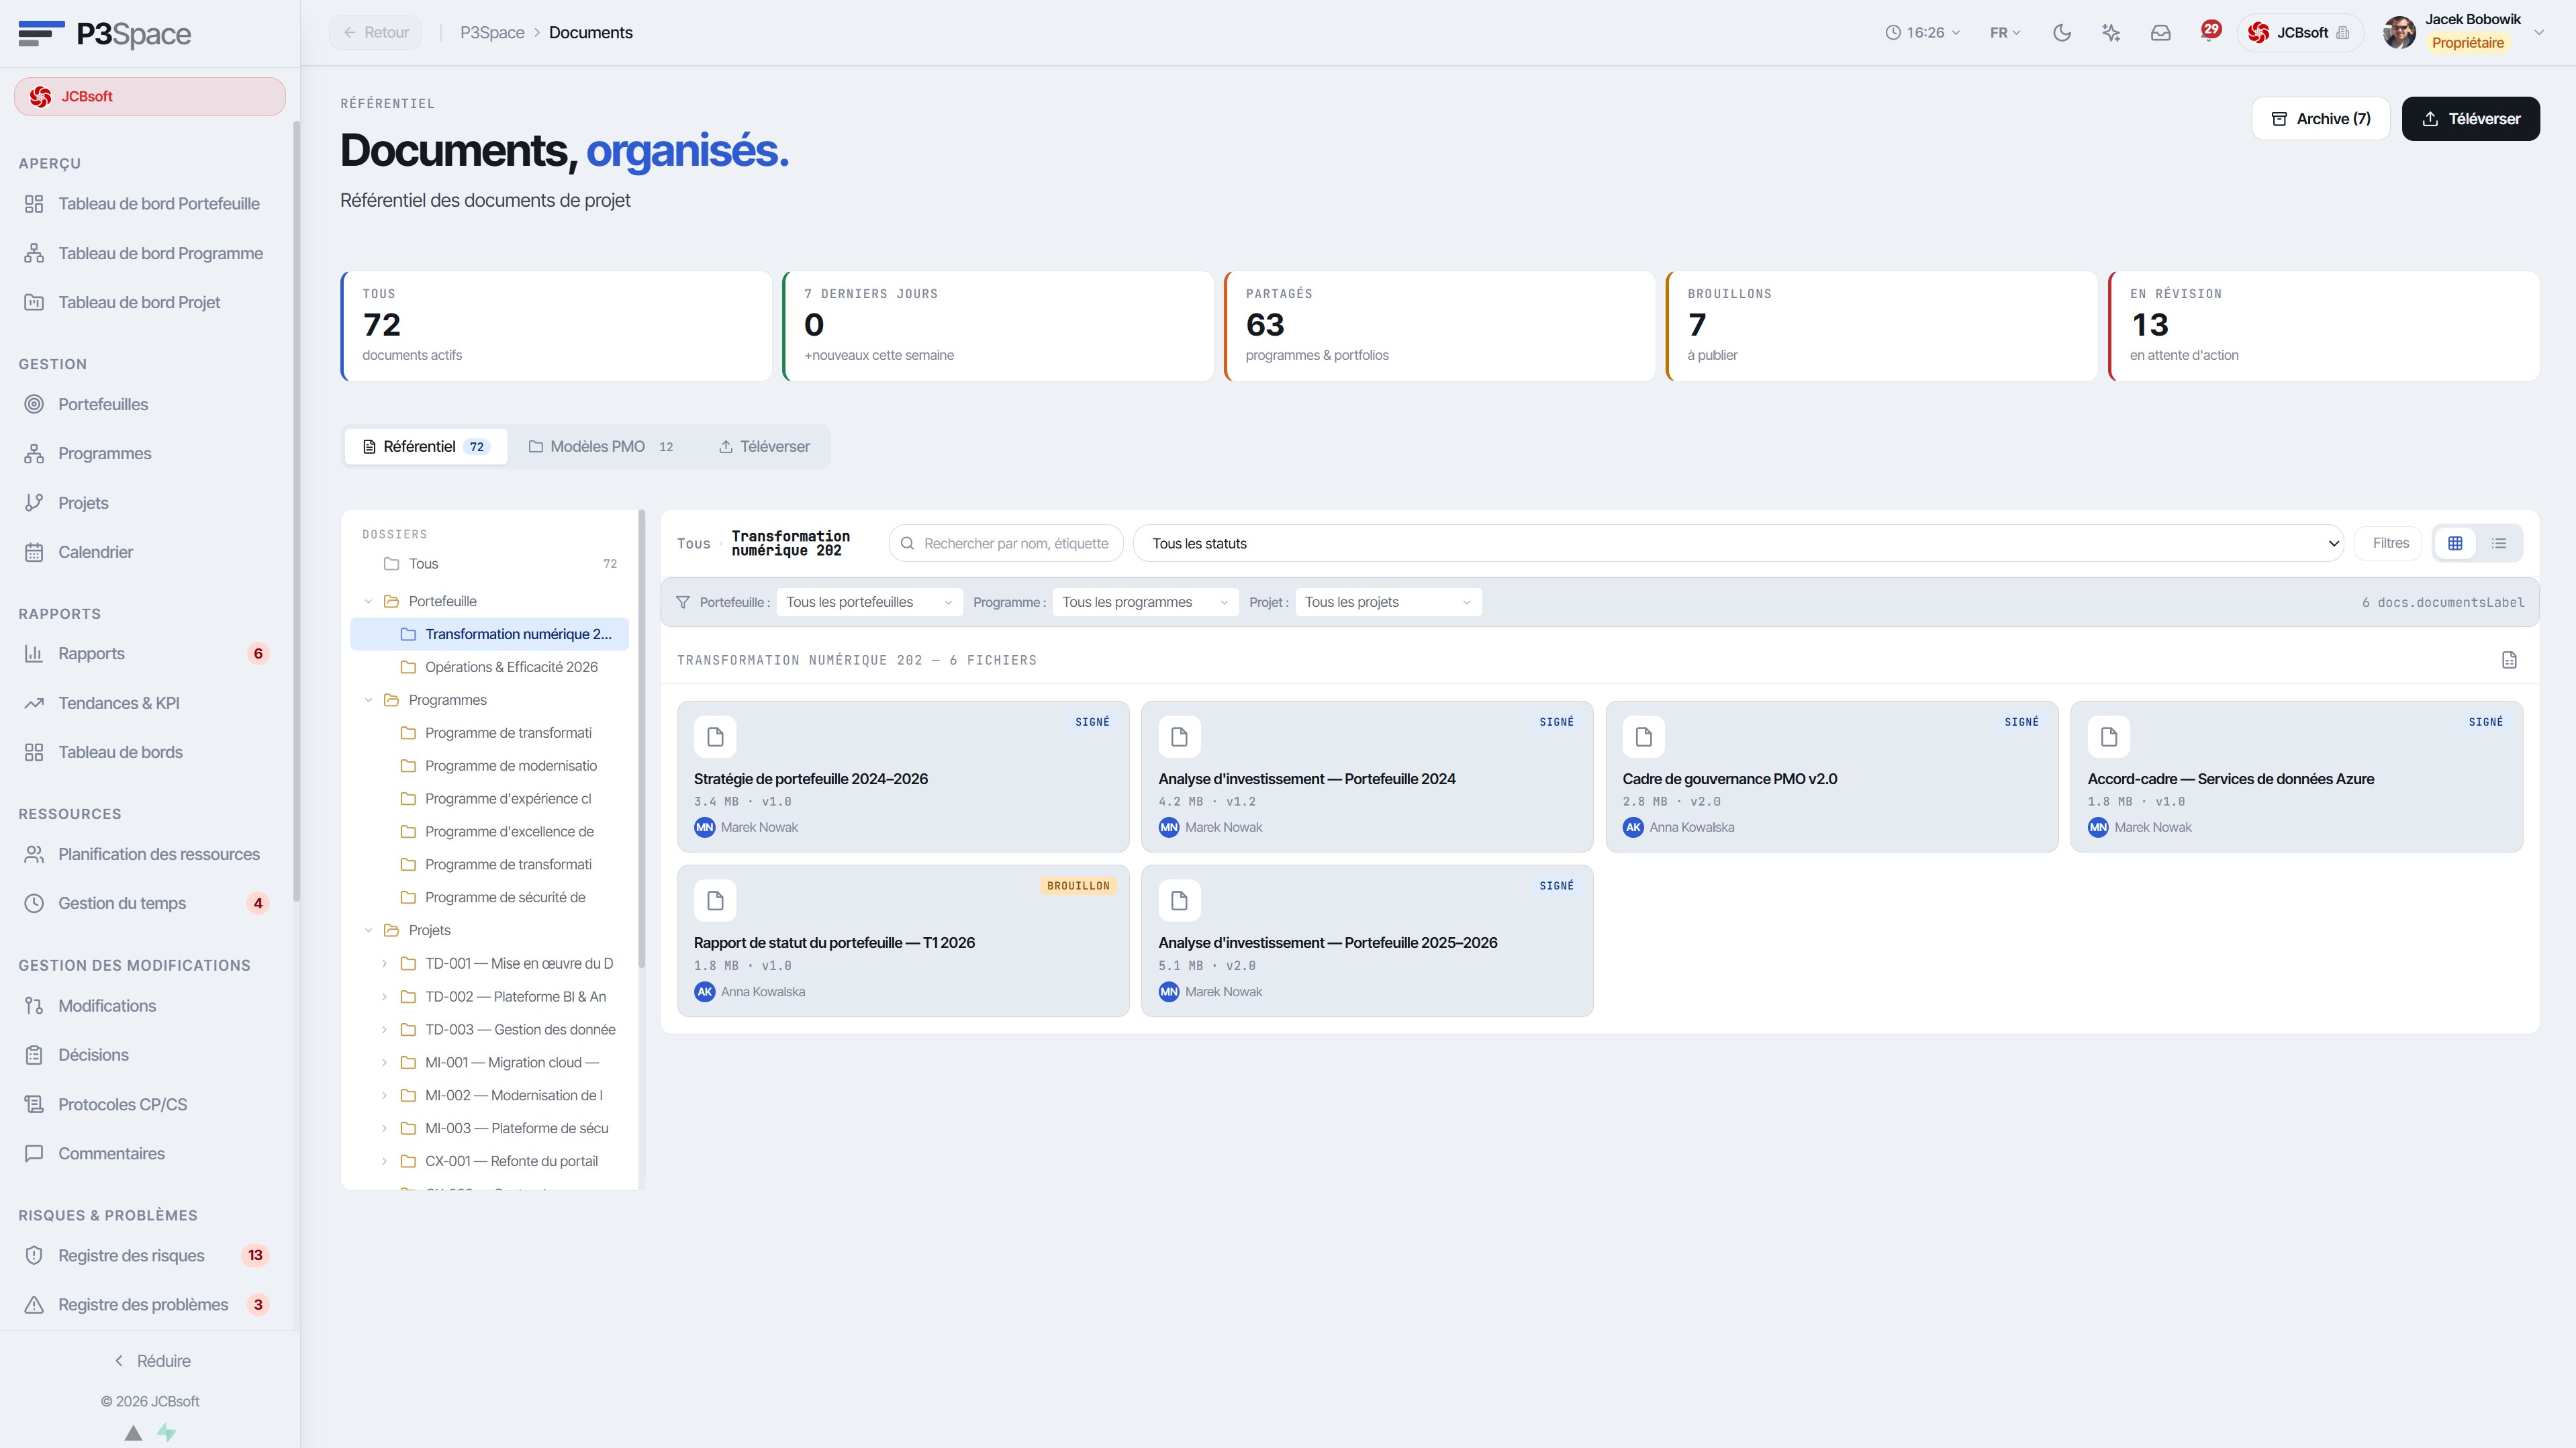Screen dimensions: 2576x1448
Task: Switch to grid view layout
Action: [2454, 543]
